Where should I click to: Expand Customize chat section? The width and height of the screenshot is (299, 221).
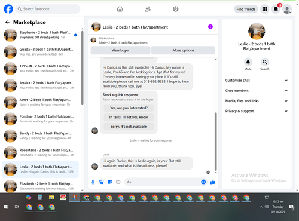pos(257,81)
